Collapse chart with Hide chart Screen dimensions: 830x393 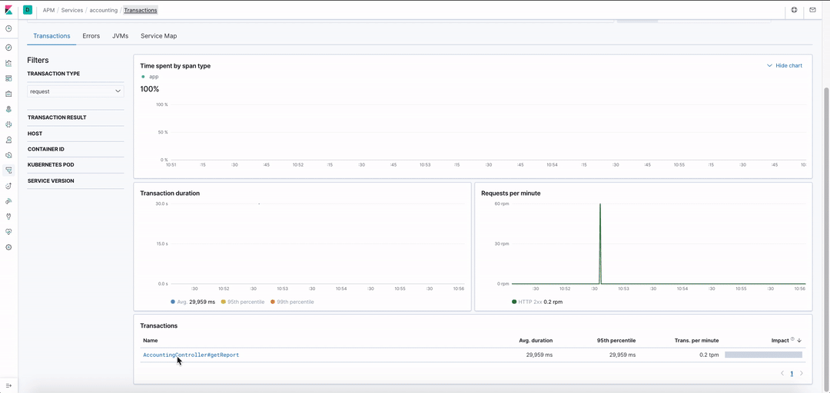pyautogui.click(x=785, y=65)
